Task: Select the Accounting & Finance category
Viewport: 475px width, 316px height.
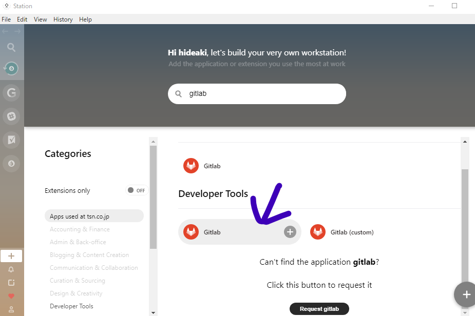Action: (80, 229)
